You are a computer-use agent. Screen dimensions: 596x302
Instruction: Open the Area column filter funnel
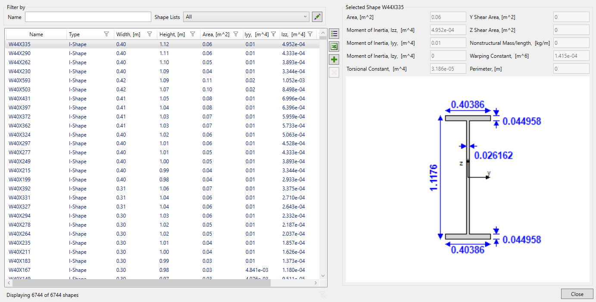pos(236,34)
